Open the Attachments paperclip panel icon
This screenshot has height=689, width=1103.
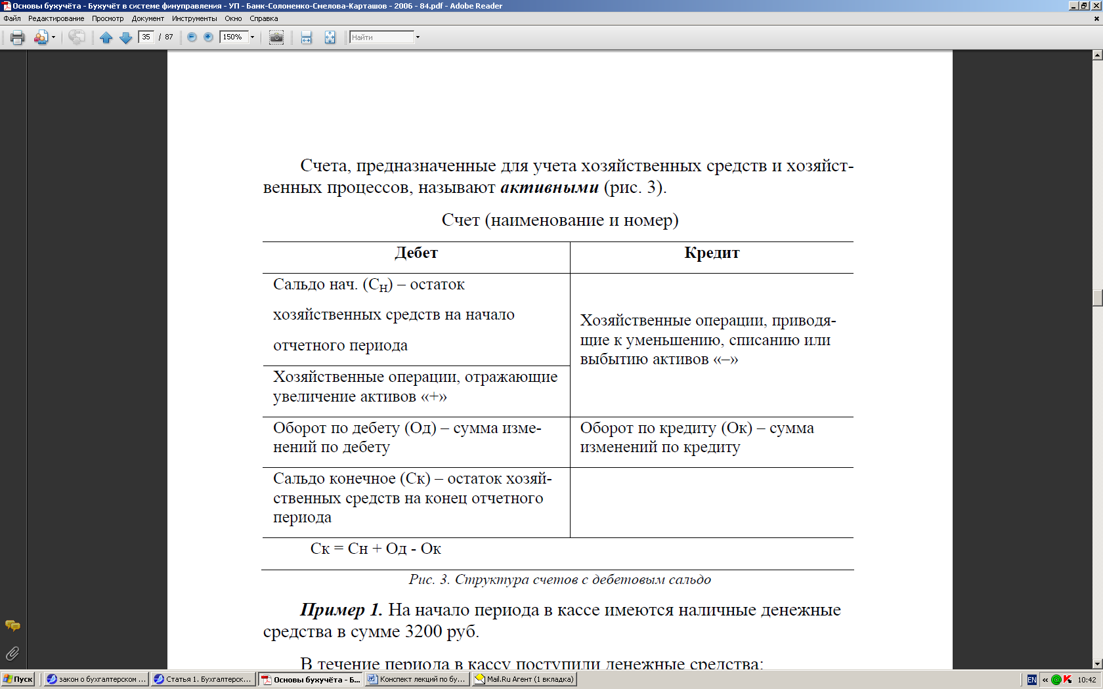click(x=12, y=653)
